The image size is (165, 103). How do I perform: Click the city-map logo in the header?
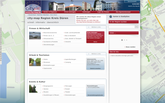coord(33,7)
